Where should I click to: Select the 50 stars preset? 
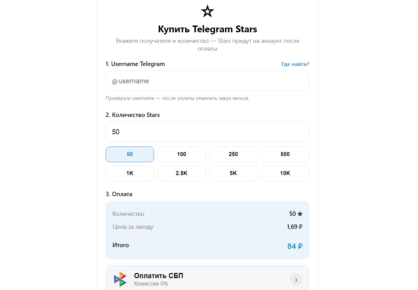click(x=130, y=154)
